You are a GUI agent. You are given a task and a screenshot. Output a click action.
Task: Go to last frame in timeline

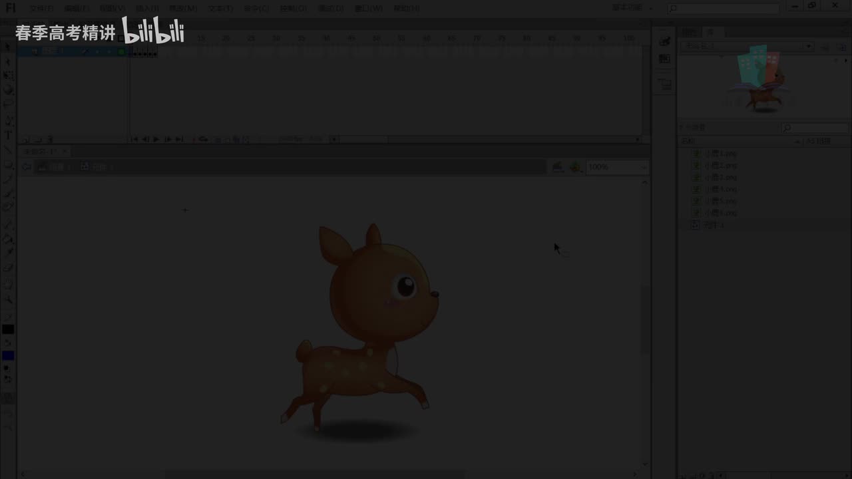pos(179,140)
